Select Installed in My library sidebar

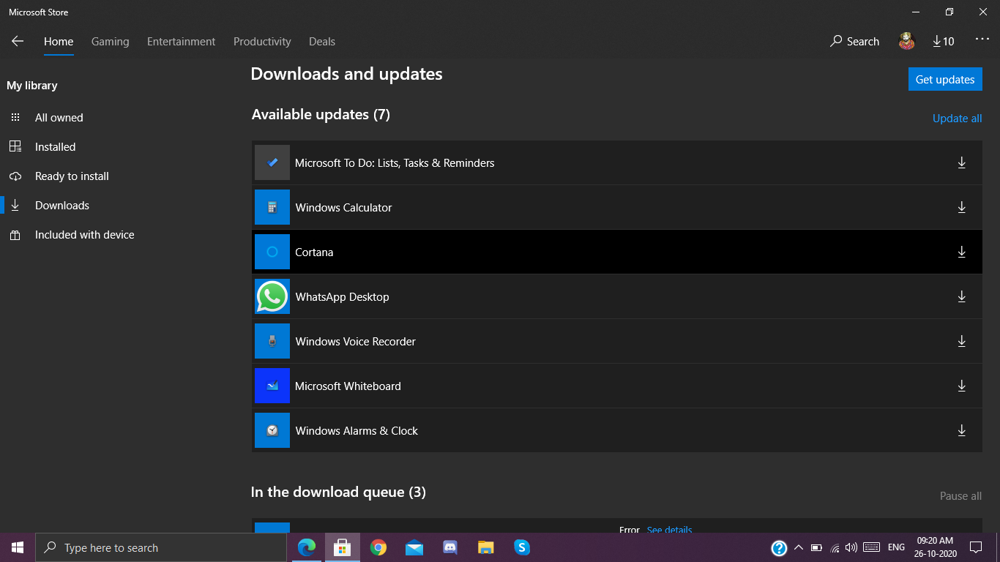click(x=56, y=147)
